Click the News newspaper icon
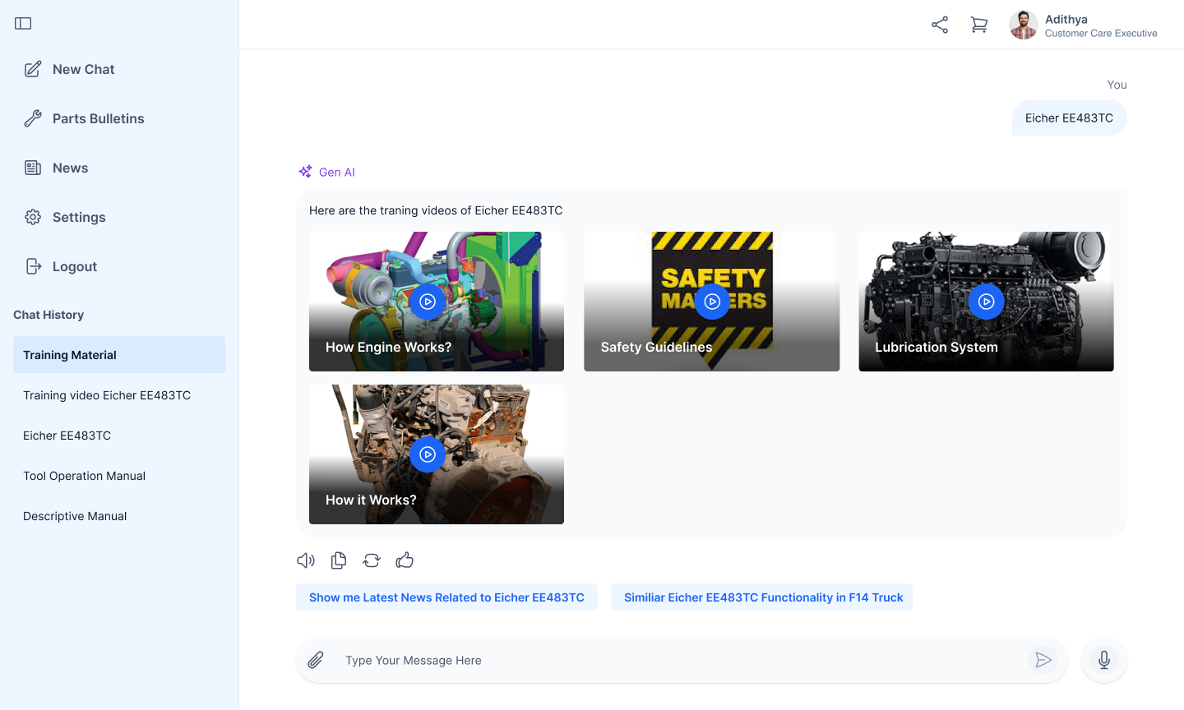 point(33,168)
